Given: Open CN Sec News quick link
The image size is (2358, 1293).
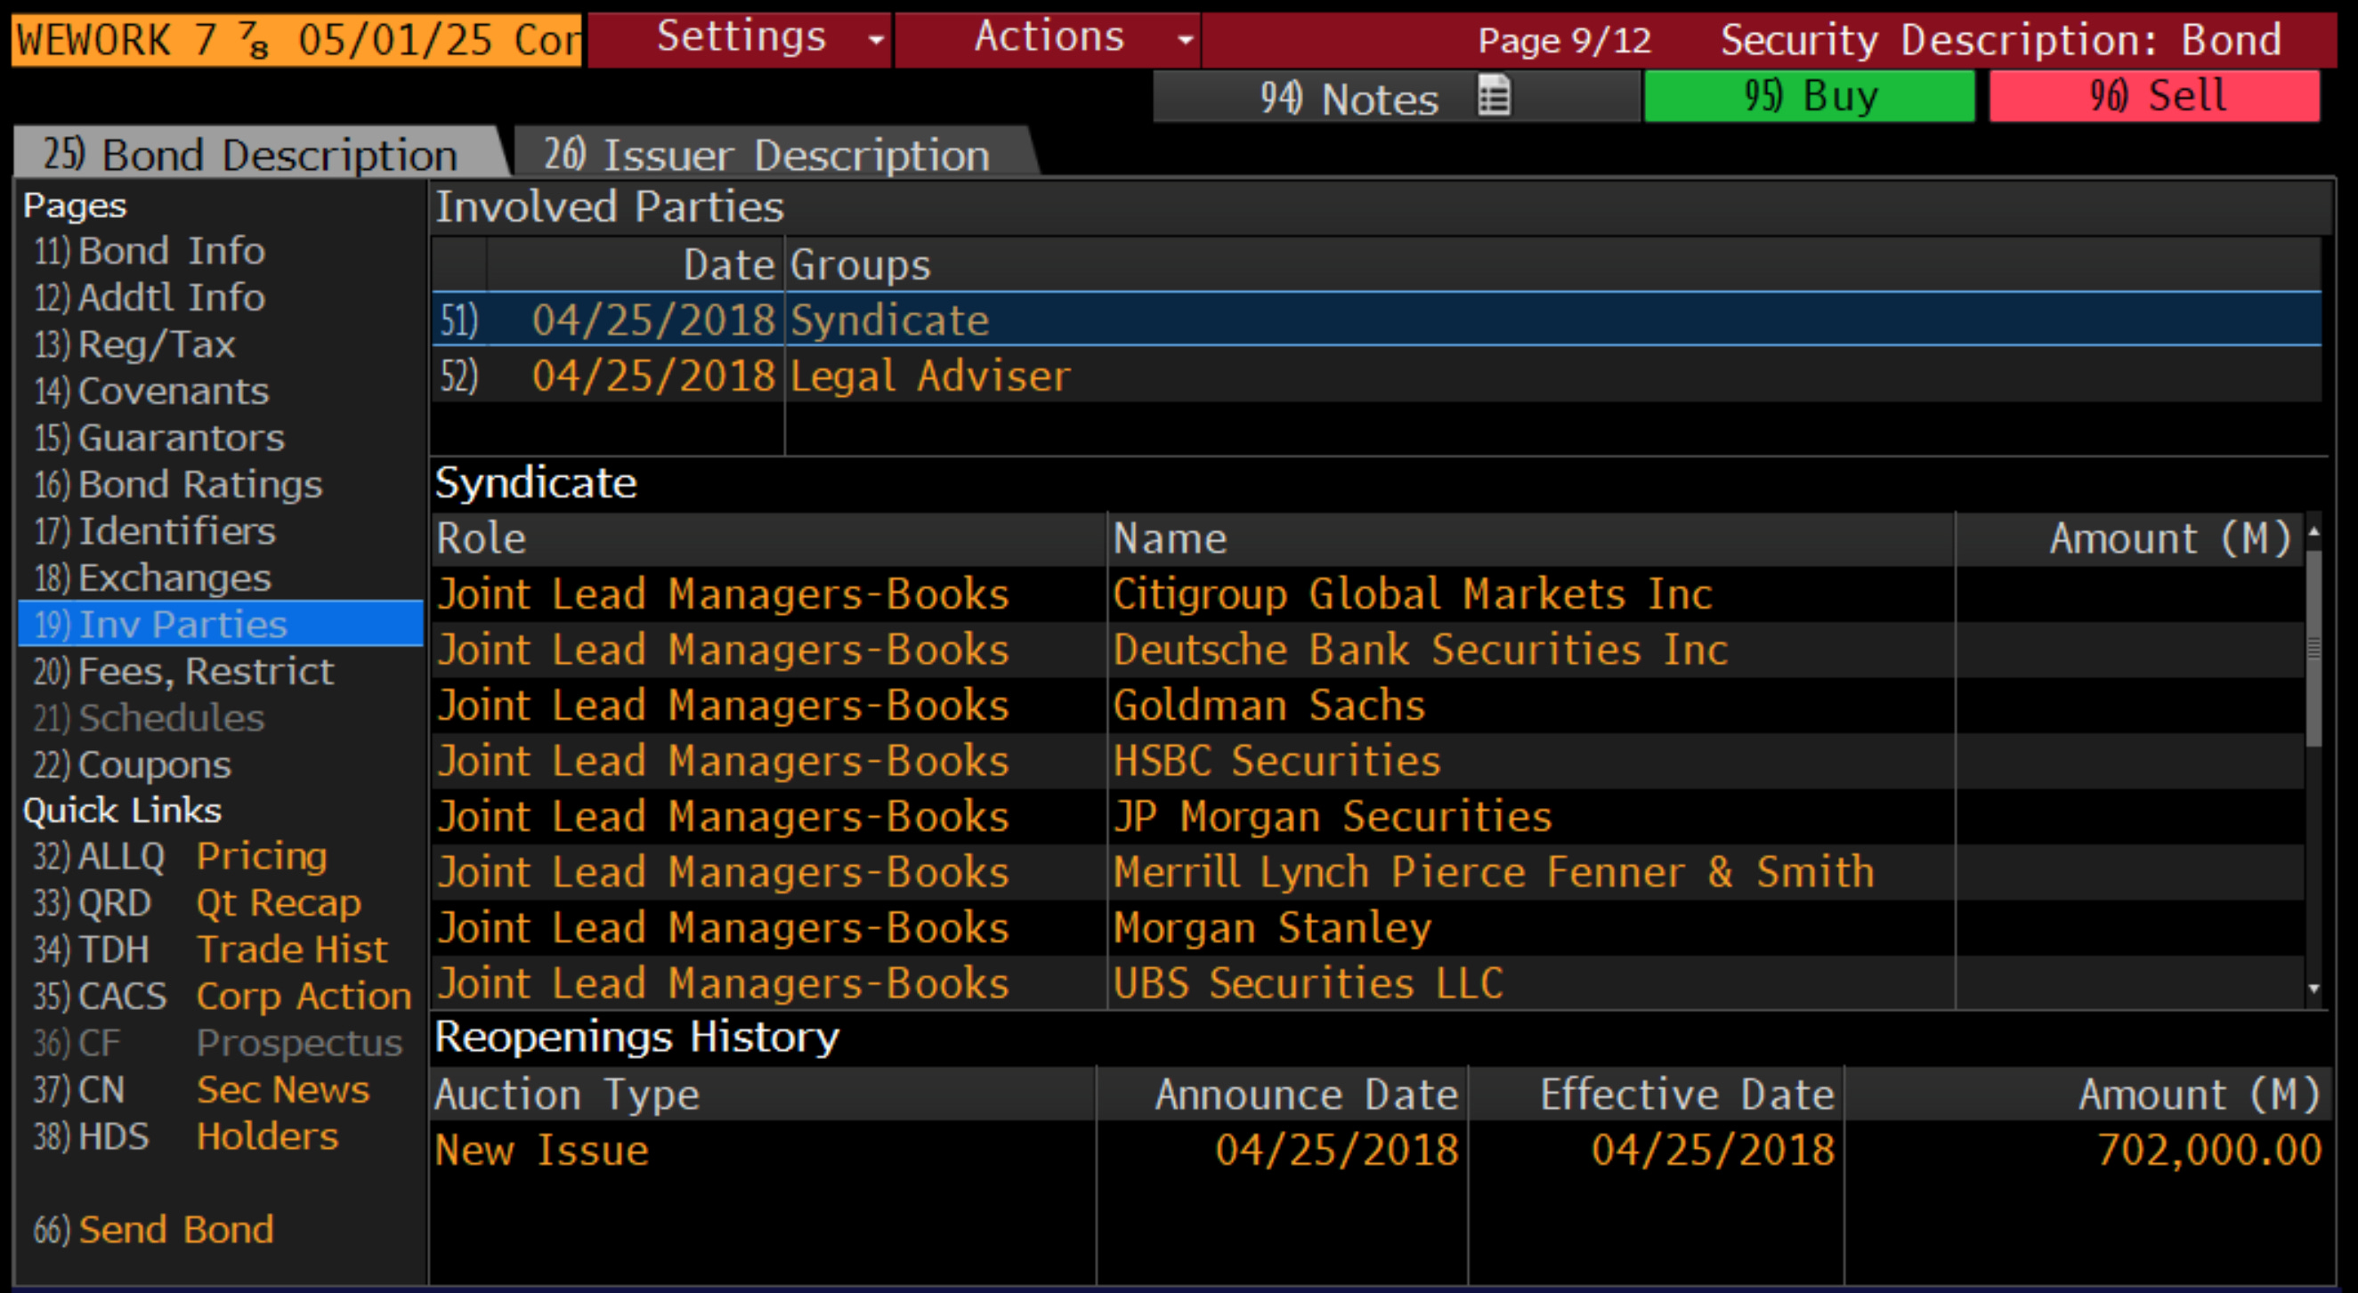Looking at the screenshot, I should pyautogui.click(x=201, y=1089).
